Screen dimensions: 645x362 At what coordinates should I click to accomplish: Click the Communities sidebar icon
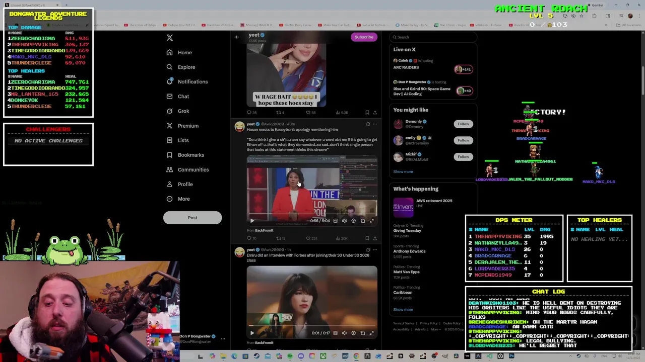(x=170, y=169)
